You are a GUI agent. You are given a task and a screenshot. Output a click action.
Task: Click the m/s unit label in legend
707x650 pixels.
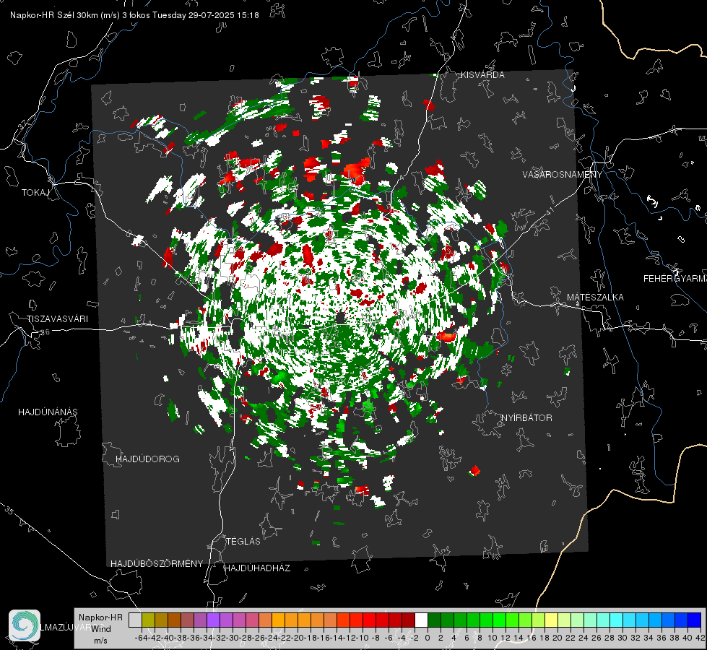100,641
